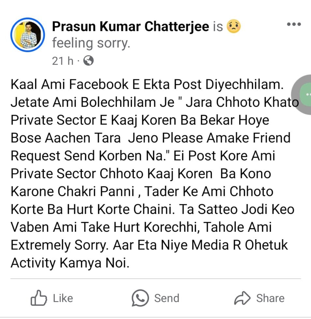The width and height of the screenshot is (311, 319).
Task: Click the "Extremely Sorry" sentence in post
Action: point(60,245)
